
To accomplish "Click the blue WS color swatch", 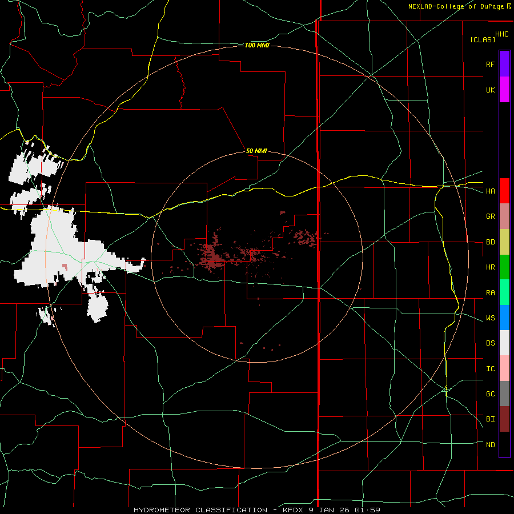I will tap(504, 318).
